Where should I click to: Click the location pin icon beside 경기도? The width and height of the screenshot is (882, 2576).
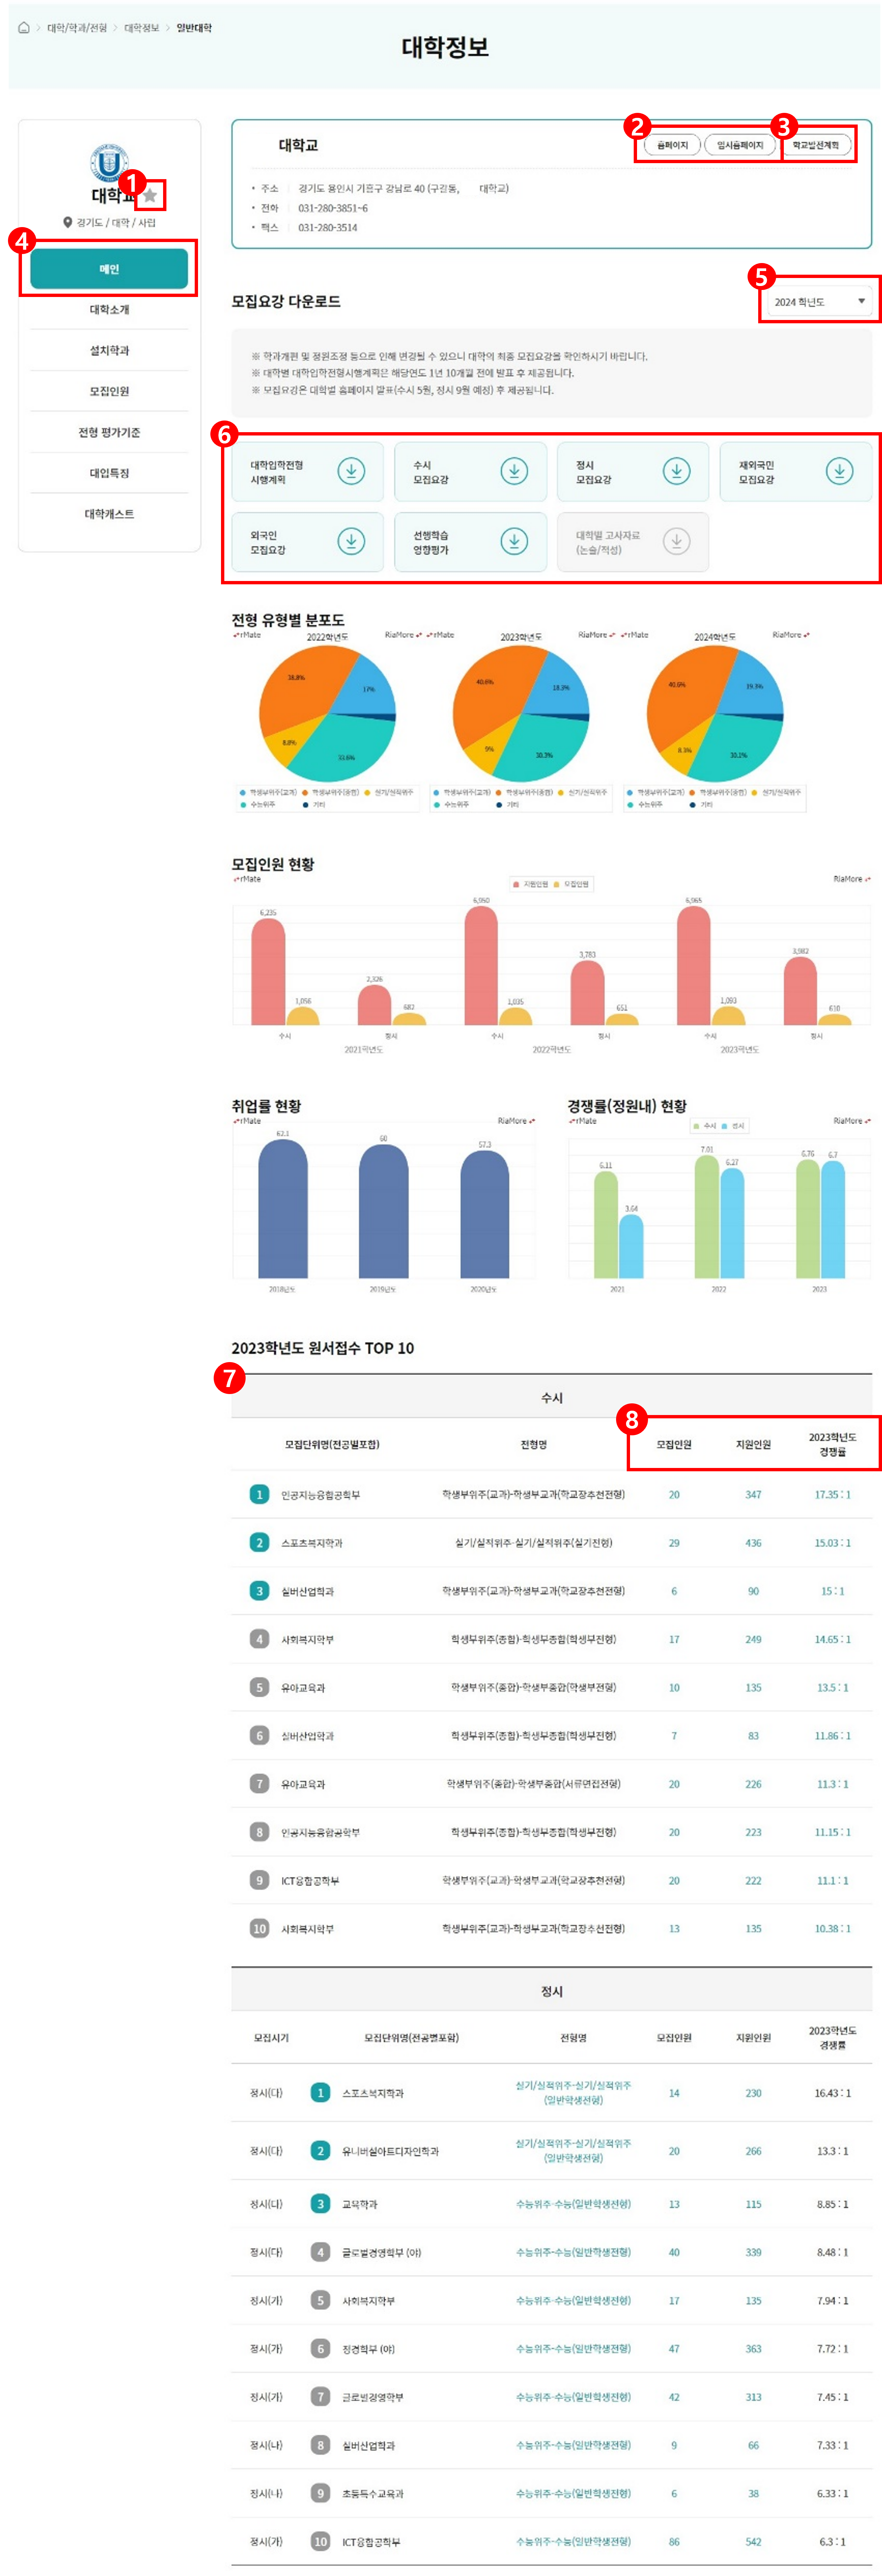click(68, 223)
